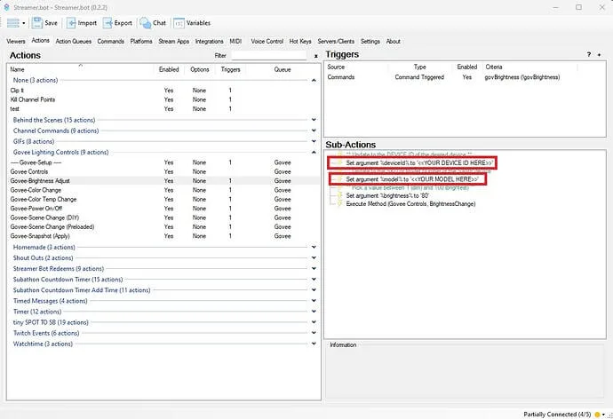Select the Clip It action
This screenshot has width=613, height=419.
(163, 91)
